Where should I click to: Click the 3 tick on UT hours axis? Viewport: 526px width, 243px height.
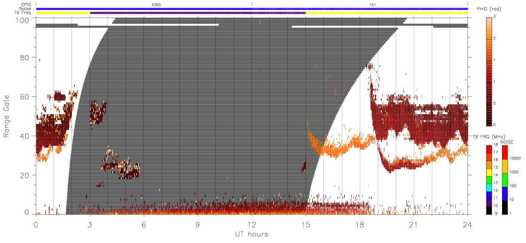point(90,224)
